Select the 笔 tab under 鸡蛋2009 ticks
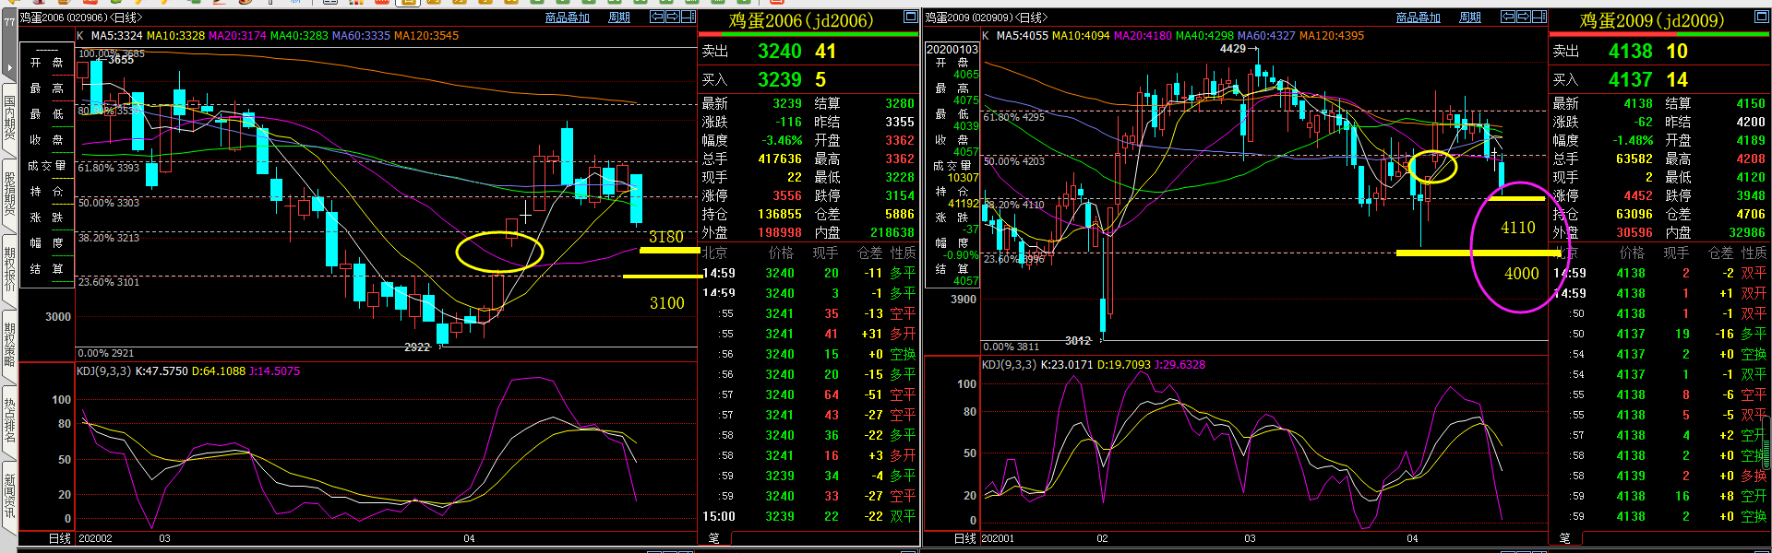Viewport: 1772px width, 553px height. [x=1564, y=537]
